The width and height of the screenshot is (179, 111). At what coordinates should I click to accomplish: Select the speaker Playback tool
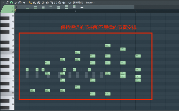tap(64, 3)
